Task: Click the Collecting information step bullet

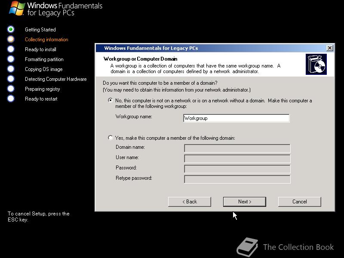Action: pos(11,39)
